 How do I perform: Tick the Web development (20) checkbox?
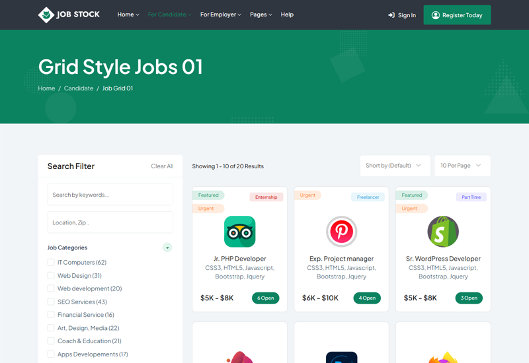point(51,288)
